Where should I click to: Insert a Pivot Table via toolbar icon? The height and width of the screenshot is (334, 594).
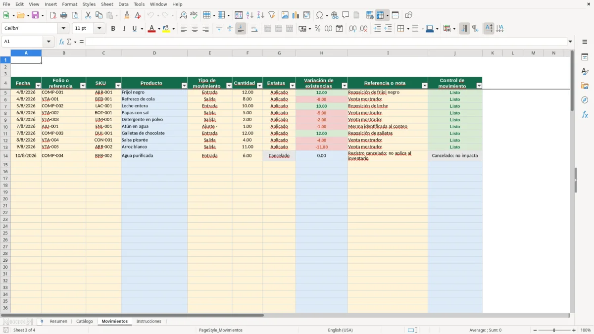(307, 15)
